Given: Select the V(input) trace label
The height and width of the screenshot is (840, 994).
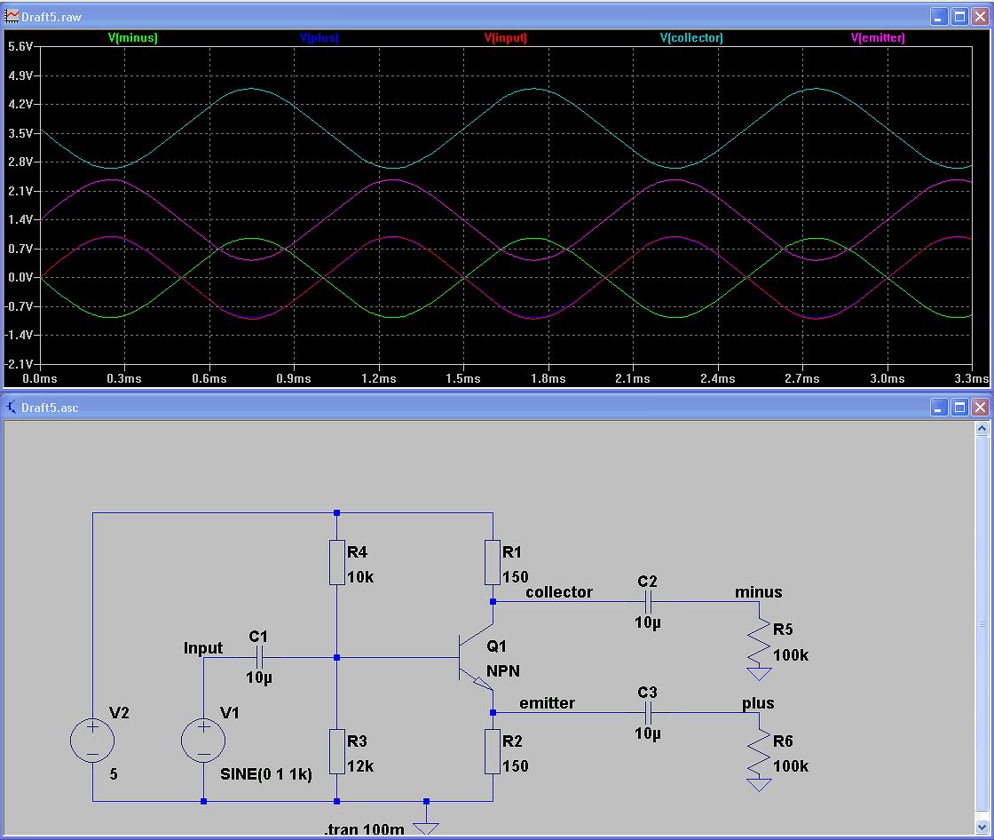Looking at the screenshot, I should (504, 38).
